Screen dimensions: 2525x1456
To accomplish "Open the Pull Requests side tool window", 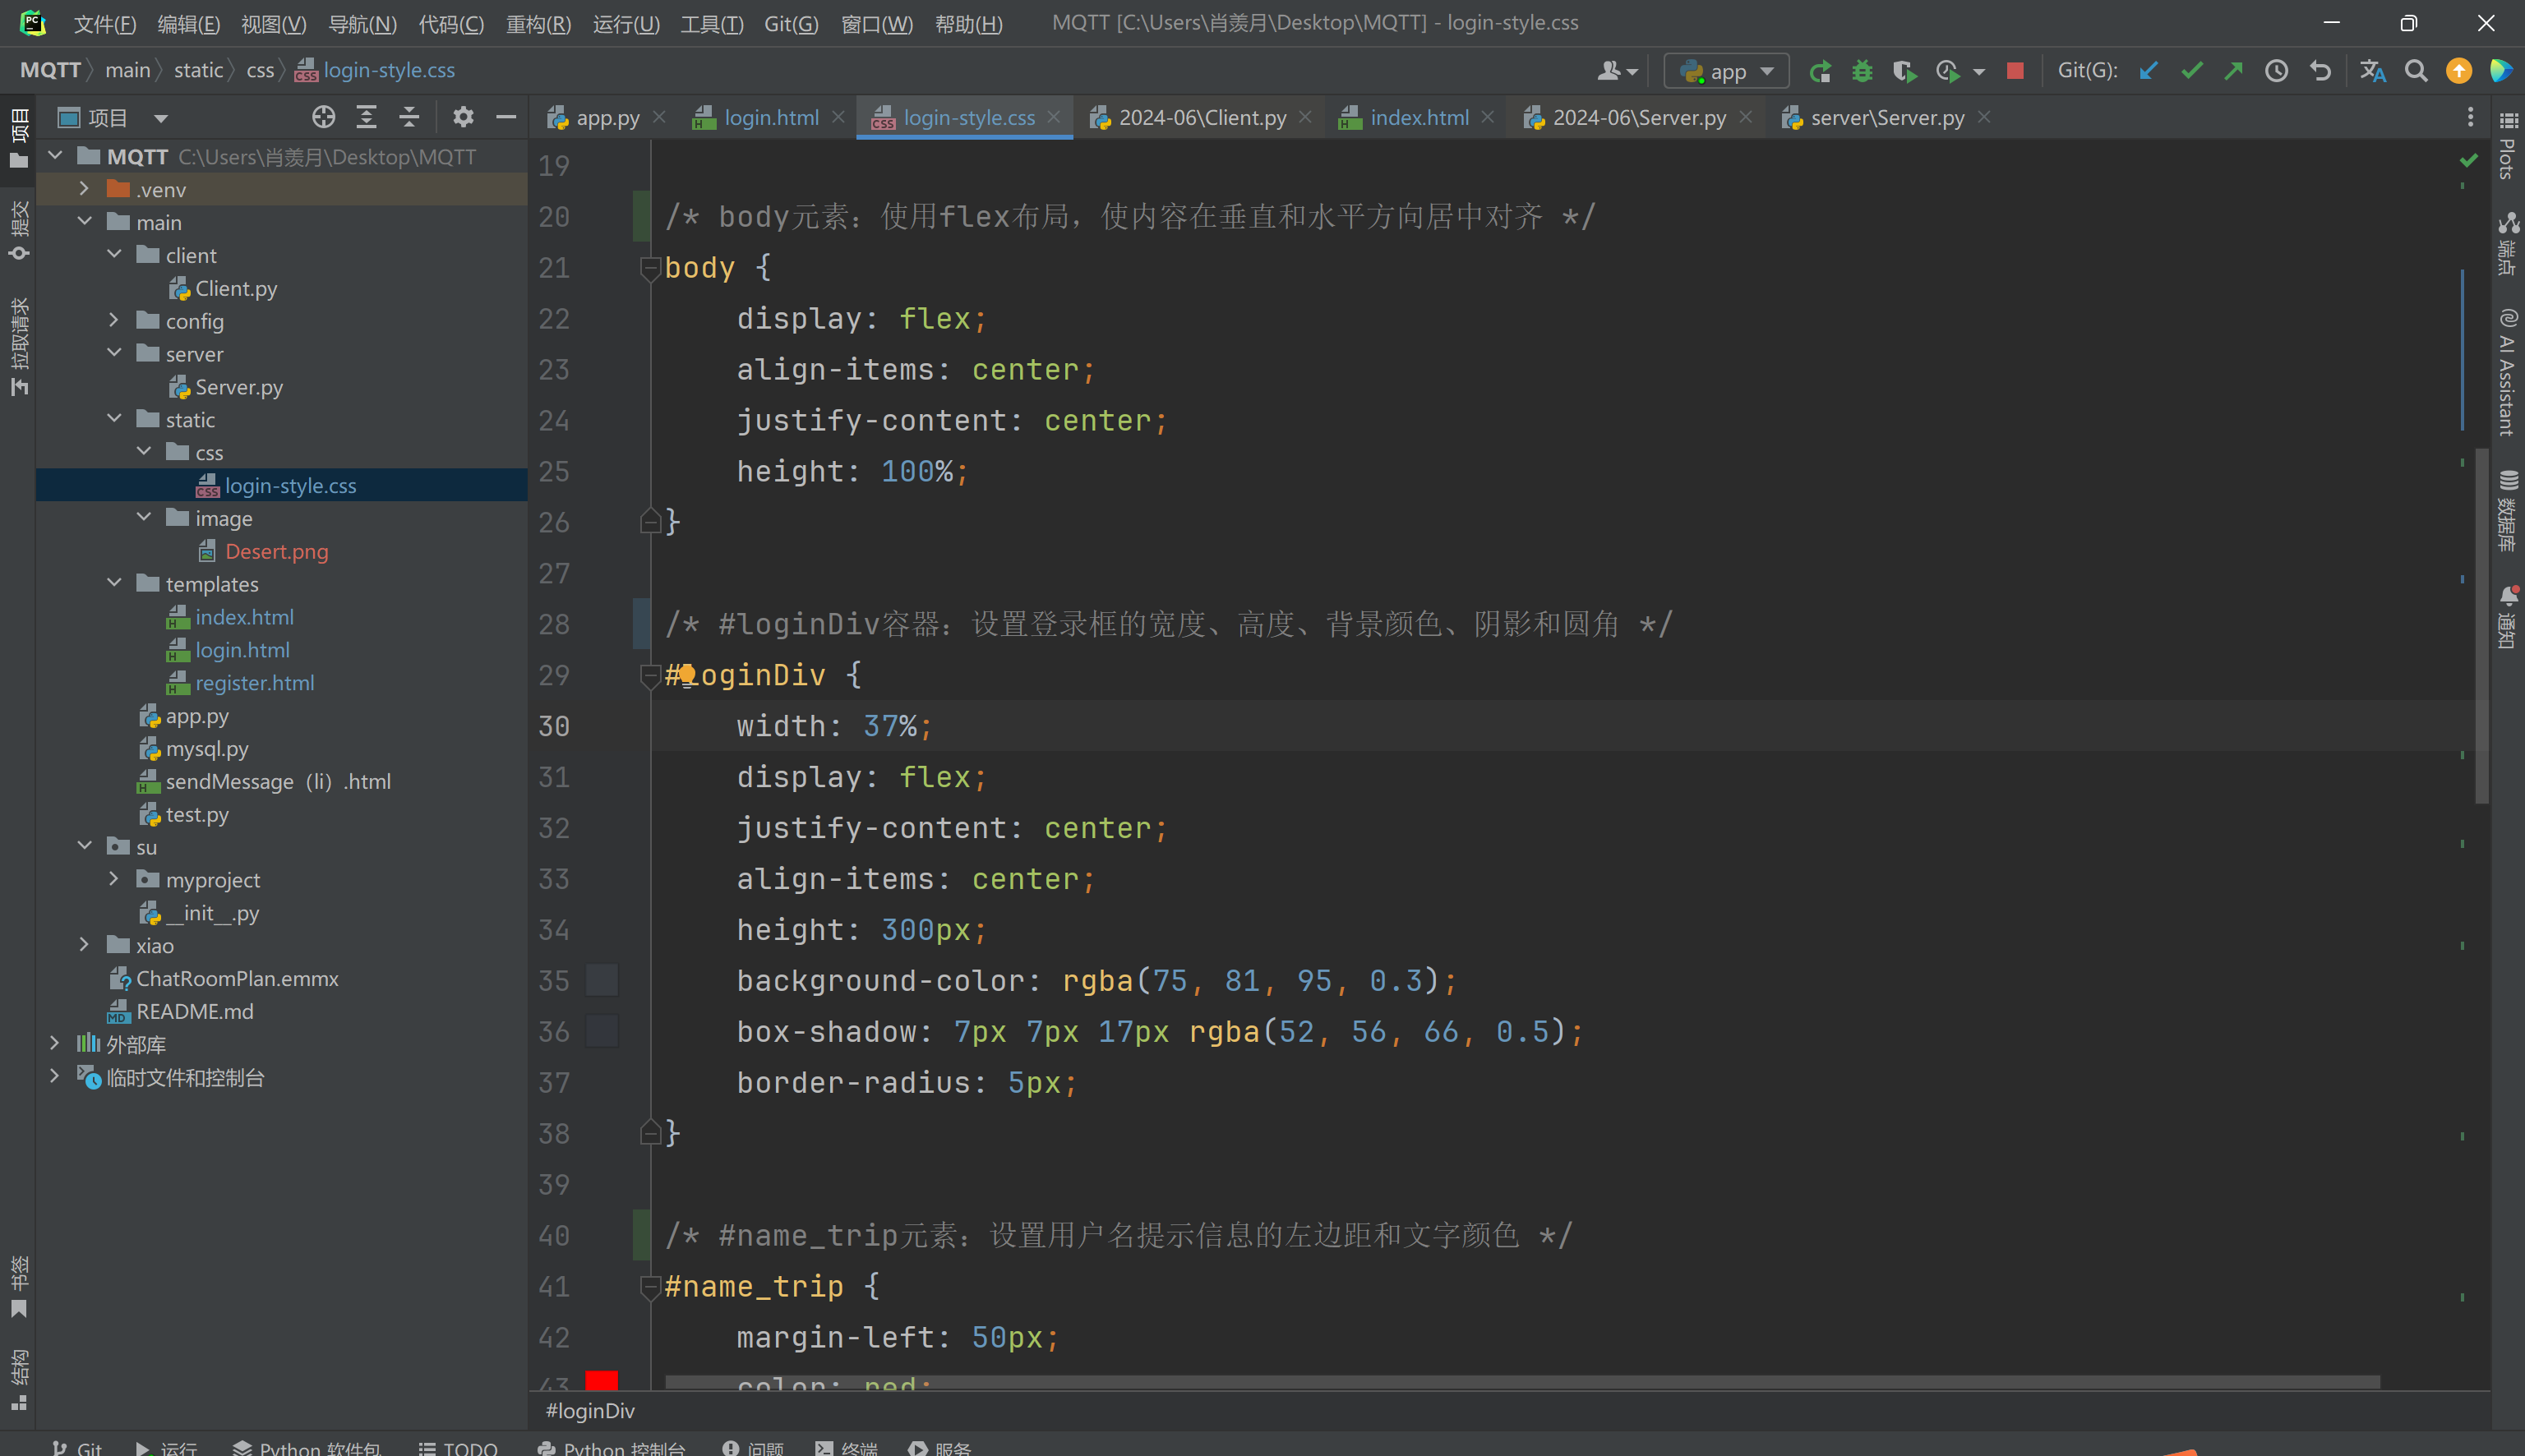I will (19, 346).
